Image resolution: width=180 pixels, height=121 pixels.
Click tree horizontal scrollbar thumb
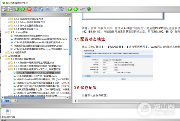pos(24,98)
